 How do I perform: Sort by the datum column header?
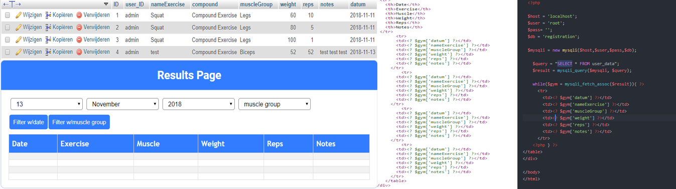[358, 4]
